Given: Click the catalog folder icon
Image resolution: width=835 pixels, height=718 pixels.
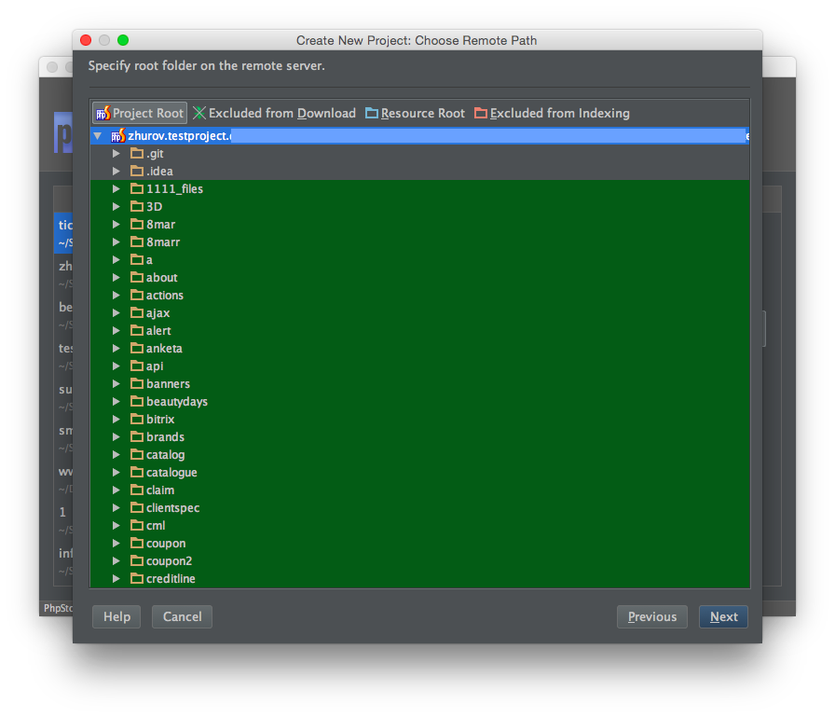Looking at the screenshot, I should [x=137, y=455].
